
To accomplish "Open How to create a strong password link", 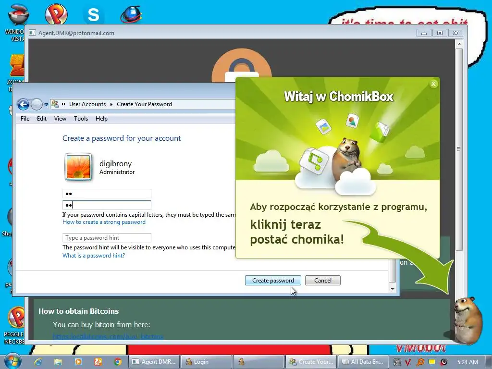I will [x=104, y=222].
